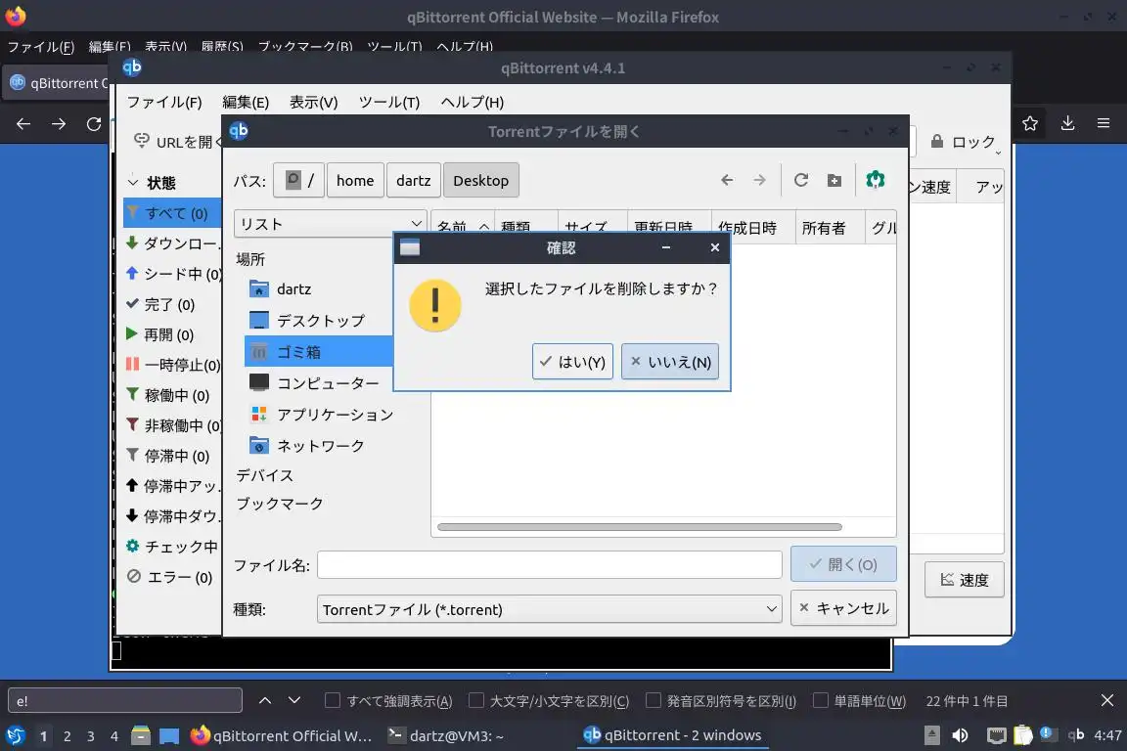Open Firefox ファイル(F) menu
This screenshot has height=751, width=1127.
pos(41,47)
